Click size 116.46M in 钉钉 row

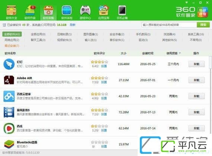[123, 64]
